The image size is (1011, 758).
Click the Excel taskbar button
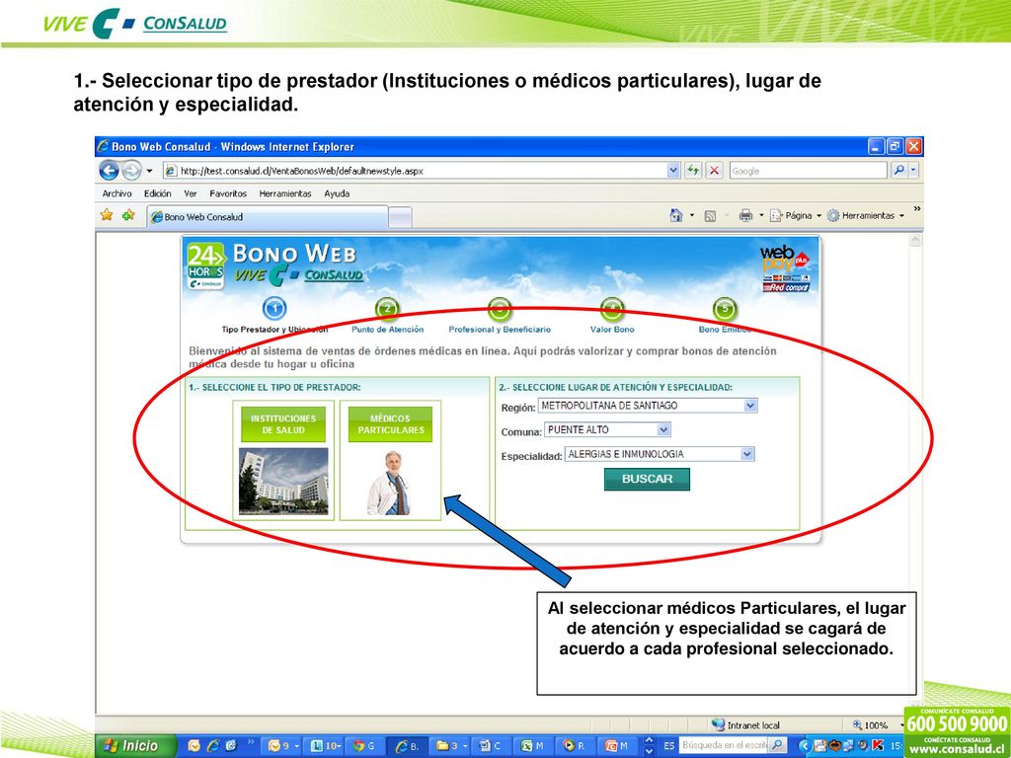[x=532, y=746]
